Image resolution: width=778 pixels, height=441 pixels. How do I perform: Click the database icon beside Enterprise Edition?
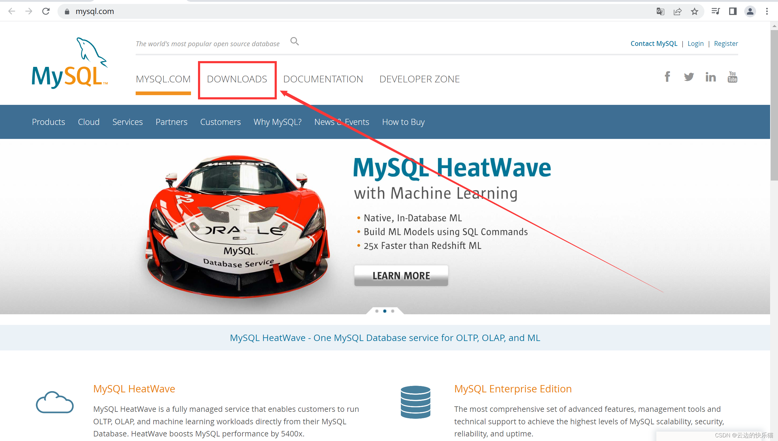coord(415,402)
